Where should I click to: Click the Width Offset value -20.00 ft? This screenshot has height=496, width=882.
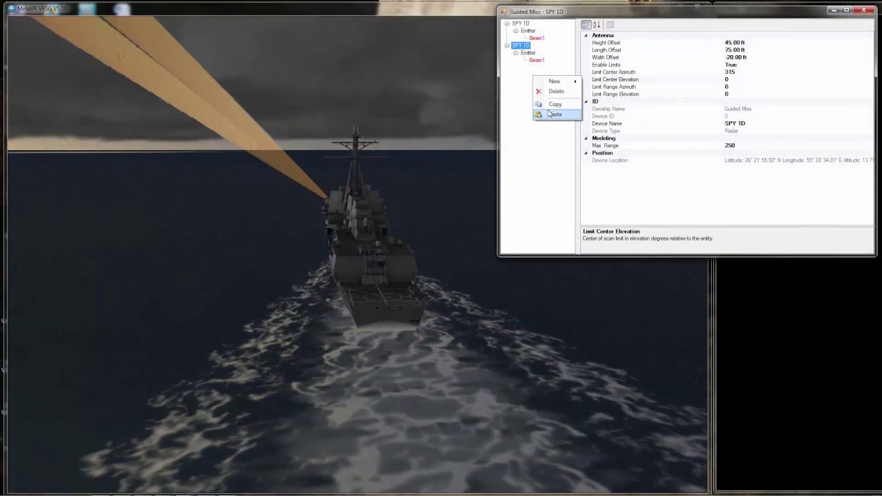pyautogui.click(x=736, y=58)
